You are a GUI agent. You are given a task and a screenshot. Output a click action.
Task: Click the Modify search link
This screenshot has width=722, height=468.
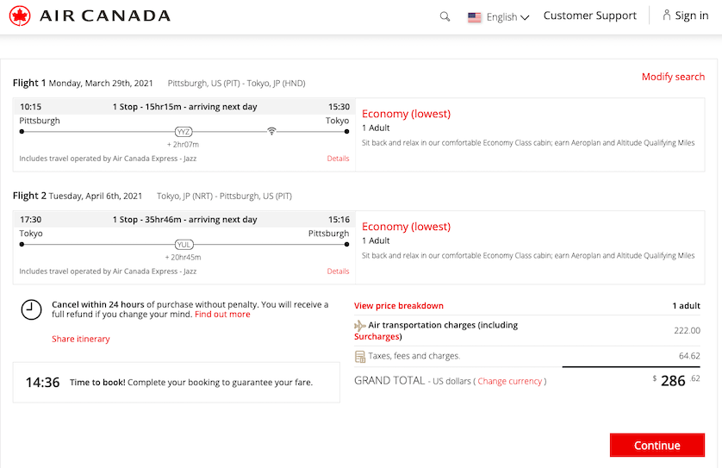tap(673, 77)
